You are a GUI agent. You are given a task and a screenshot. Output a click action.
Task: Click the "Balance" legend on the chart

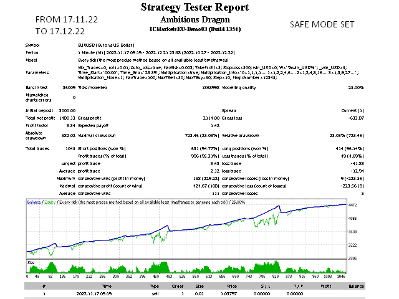[34, 202]
